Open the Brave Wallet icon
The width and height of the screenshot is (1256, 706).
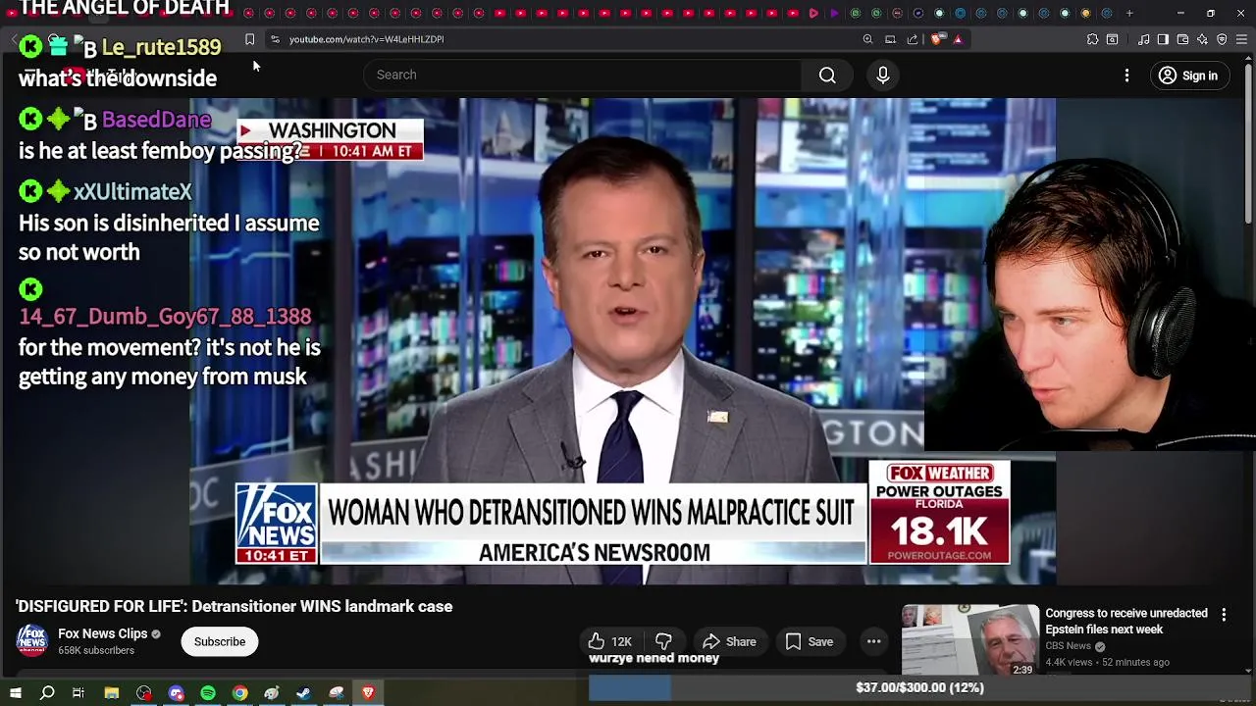(x=1182, y=39)
